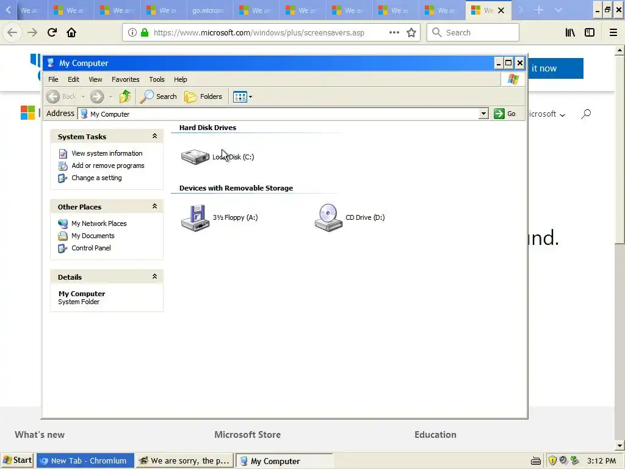
Task: Click the Up folder toolbar icon
Action: point(125,96)
